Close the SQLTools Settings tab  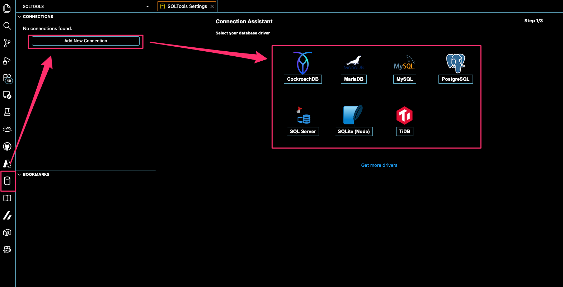[x=212, y=6]
